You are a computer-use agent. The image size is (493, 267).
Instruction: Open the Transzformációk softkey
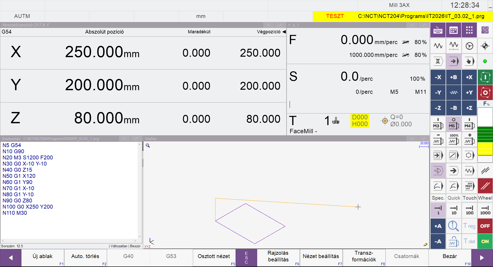click(364, 256)
